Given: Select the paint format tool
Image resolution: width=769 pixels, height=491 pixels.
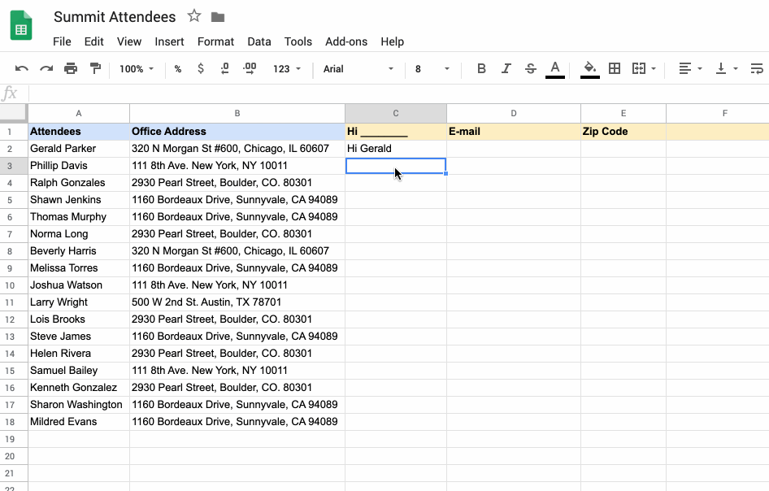Looking at the screenshot, I should point(94,69).
